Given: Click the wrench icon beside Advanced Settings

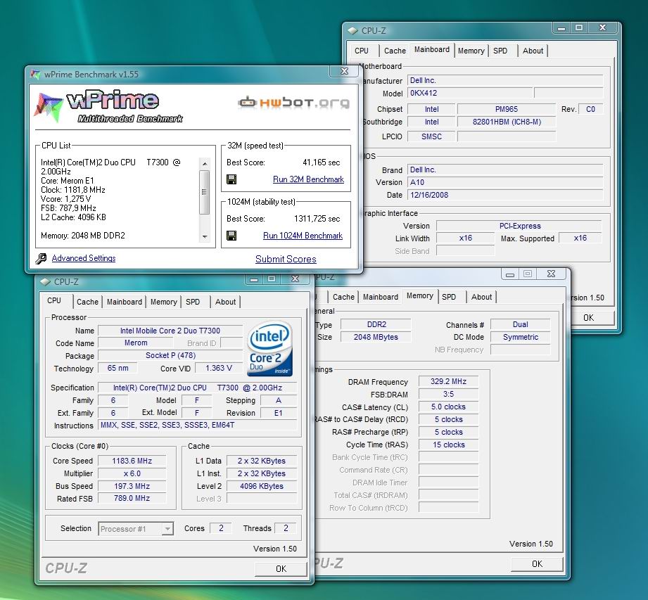Looking at the screenshot, I should click(41, 258).
